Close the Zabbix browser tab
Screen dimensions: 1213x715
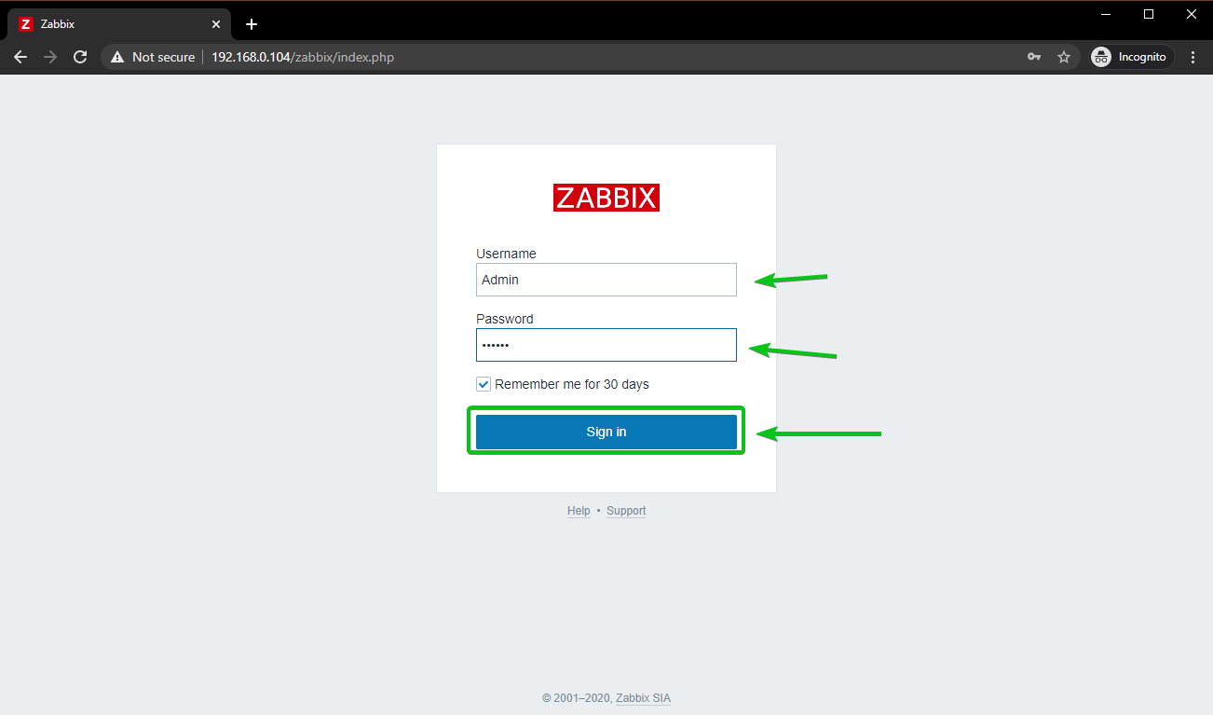(214, 24)
